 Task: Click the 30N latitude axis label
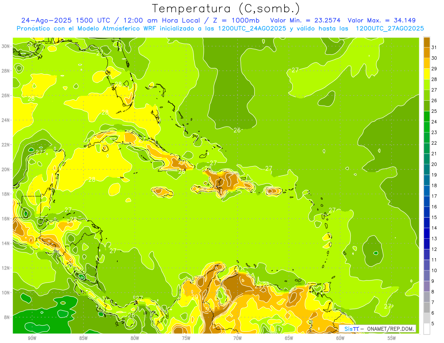pyautogui.click(x=5, y=46)
